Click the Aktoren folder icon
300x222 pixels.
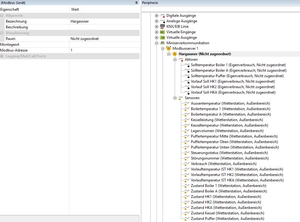coord(181,59)
